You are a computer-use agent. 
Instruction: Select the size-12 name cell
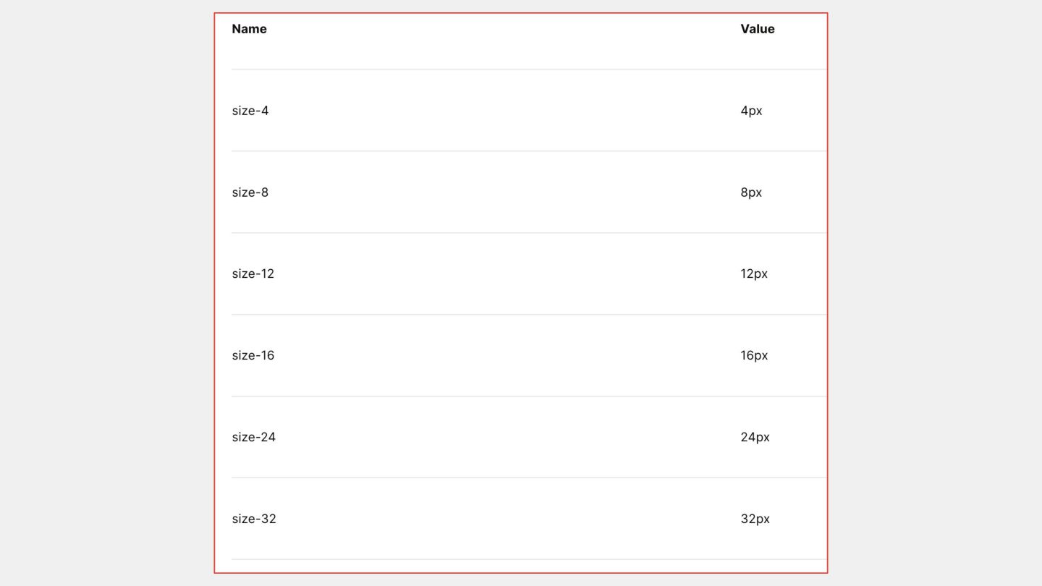pos(253,273)
